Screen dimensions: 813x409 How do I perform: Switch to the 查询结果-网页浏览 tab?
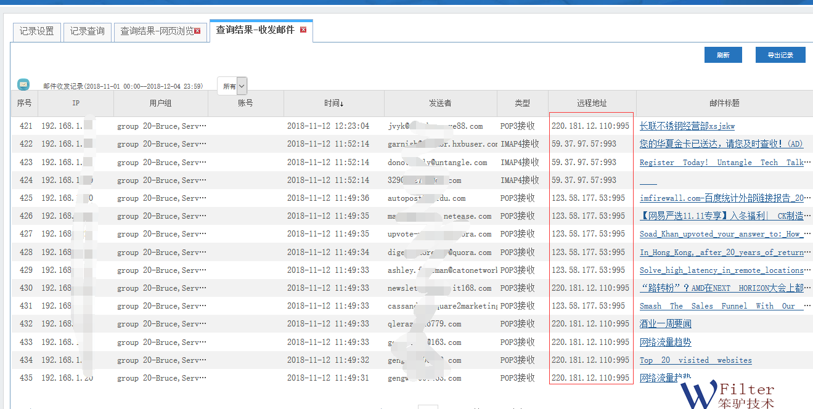(157, 31)
